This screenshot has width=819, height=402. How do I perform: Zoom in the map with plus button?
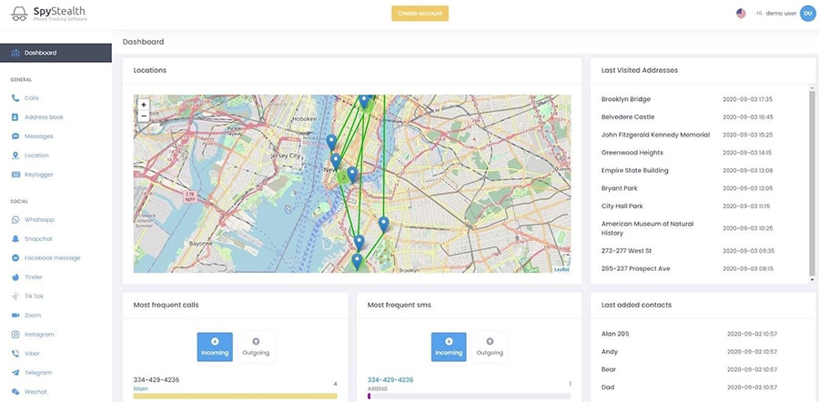[144, 105]
